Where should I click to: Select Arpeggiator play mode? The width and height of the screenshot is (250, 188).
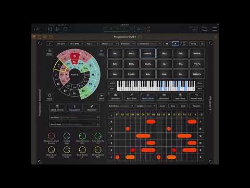pos(74,108)
